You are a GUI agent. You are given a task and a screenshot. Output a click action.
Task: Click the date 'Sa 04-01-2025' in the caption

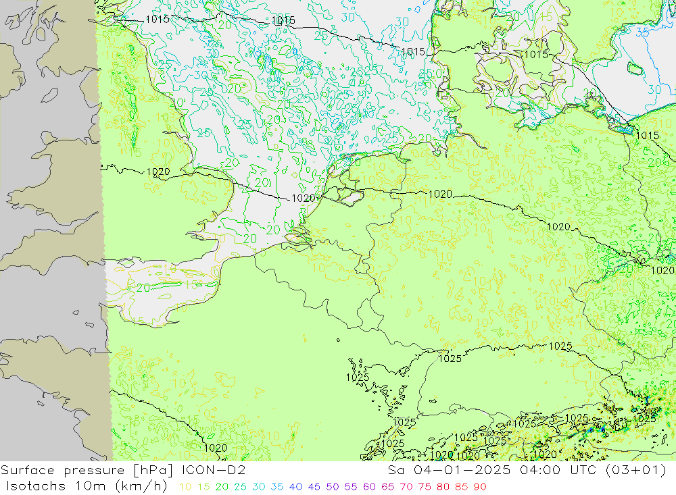coord(449,470)
